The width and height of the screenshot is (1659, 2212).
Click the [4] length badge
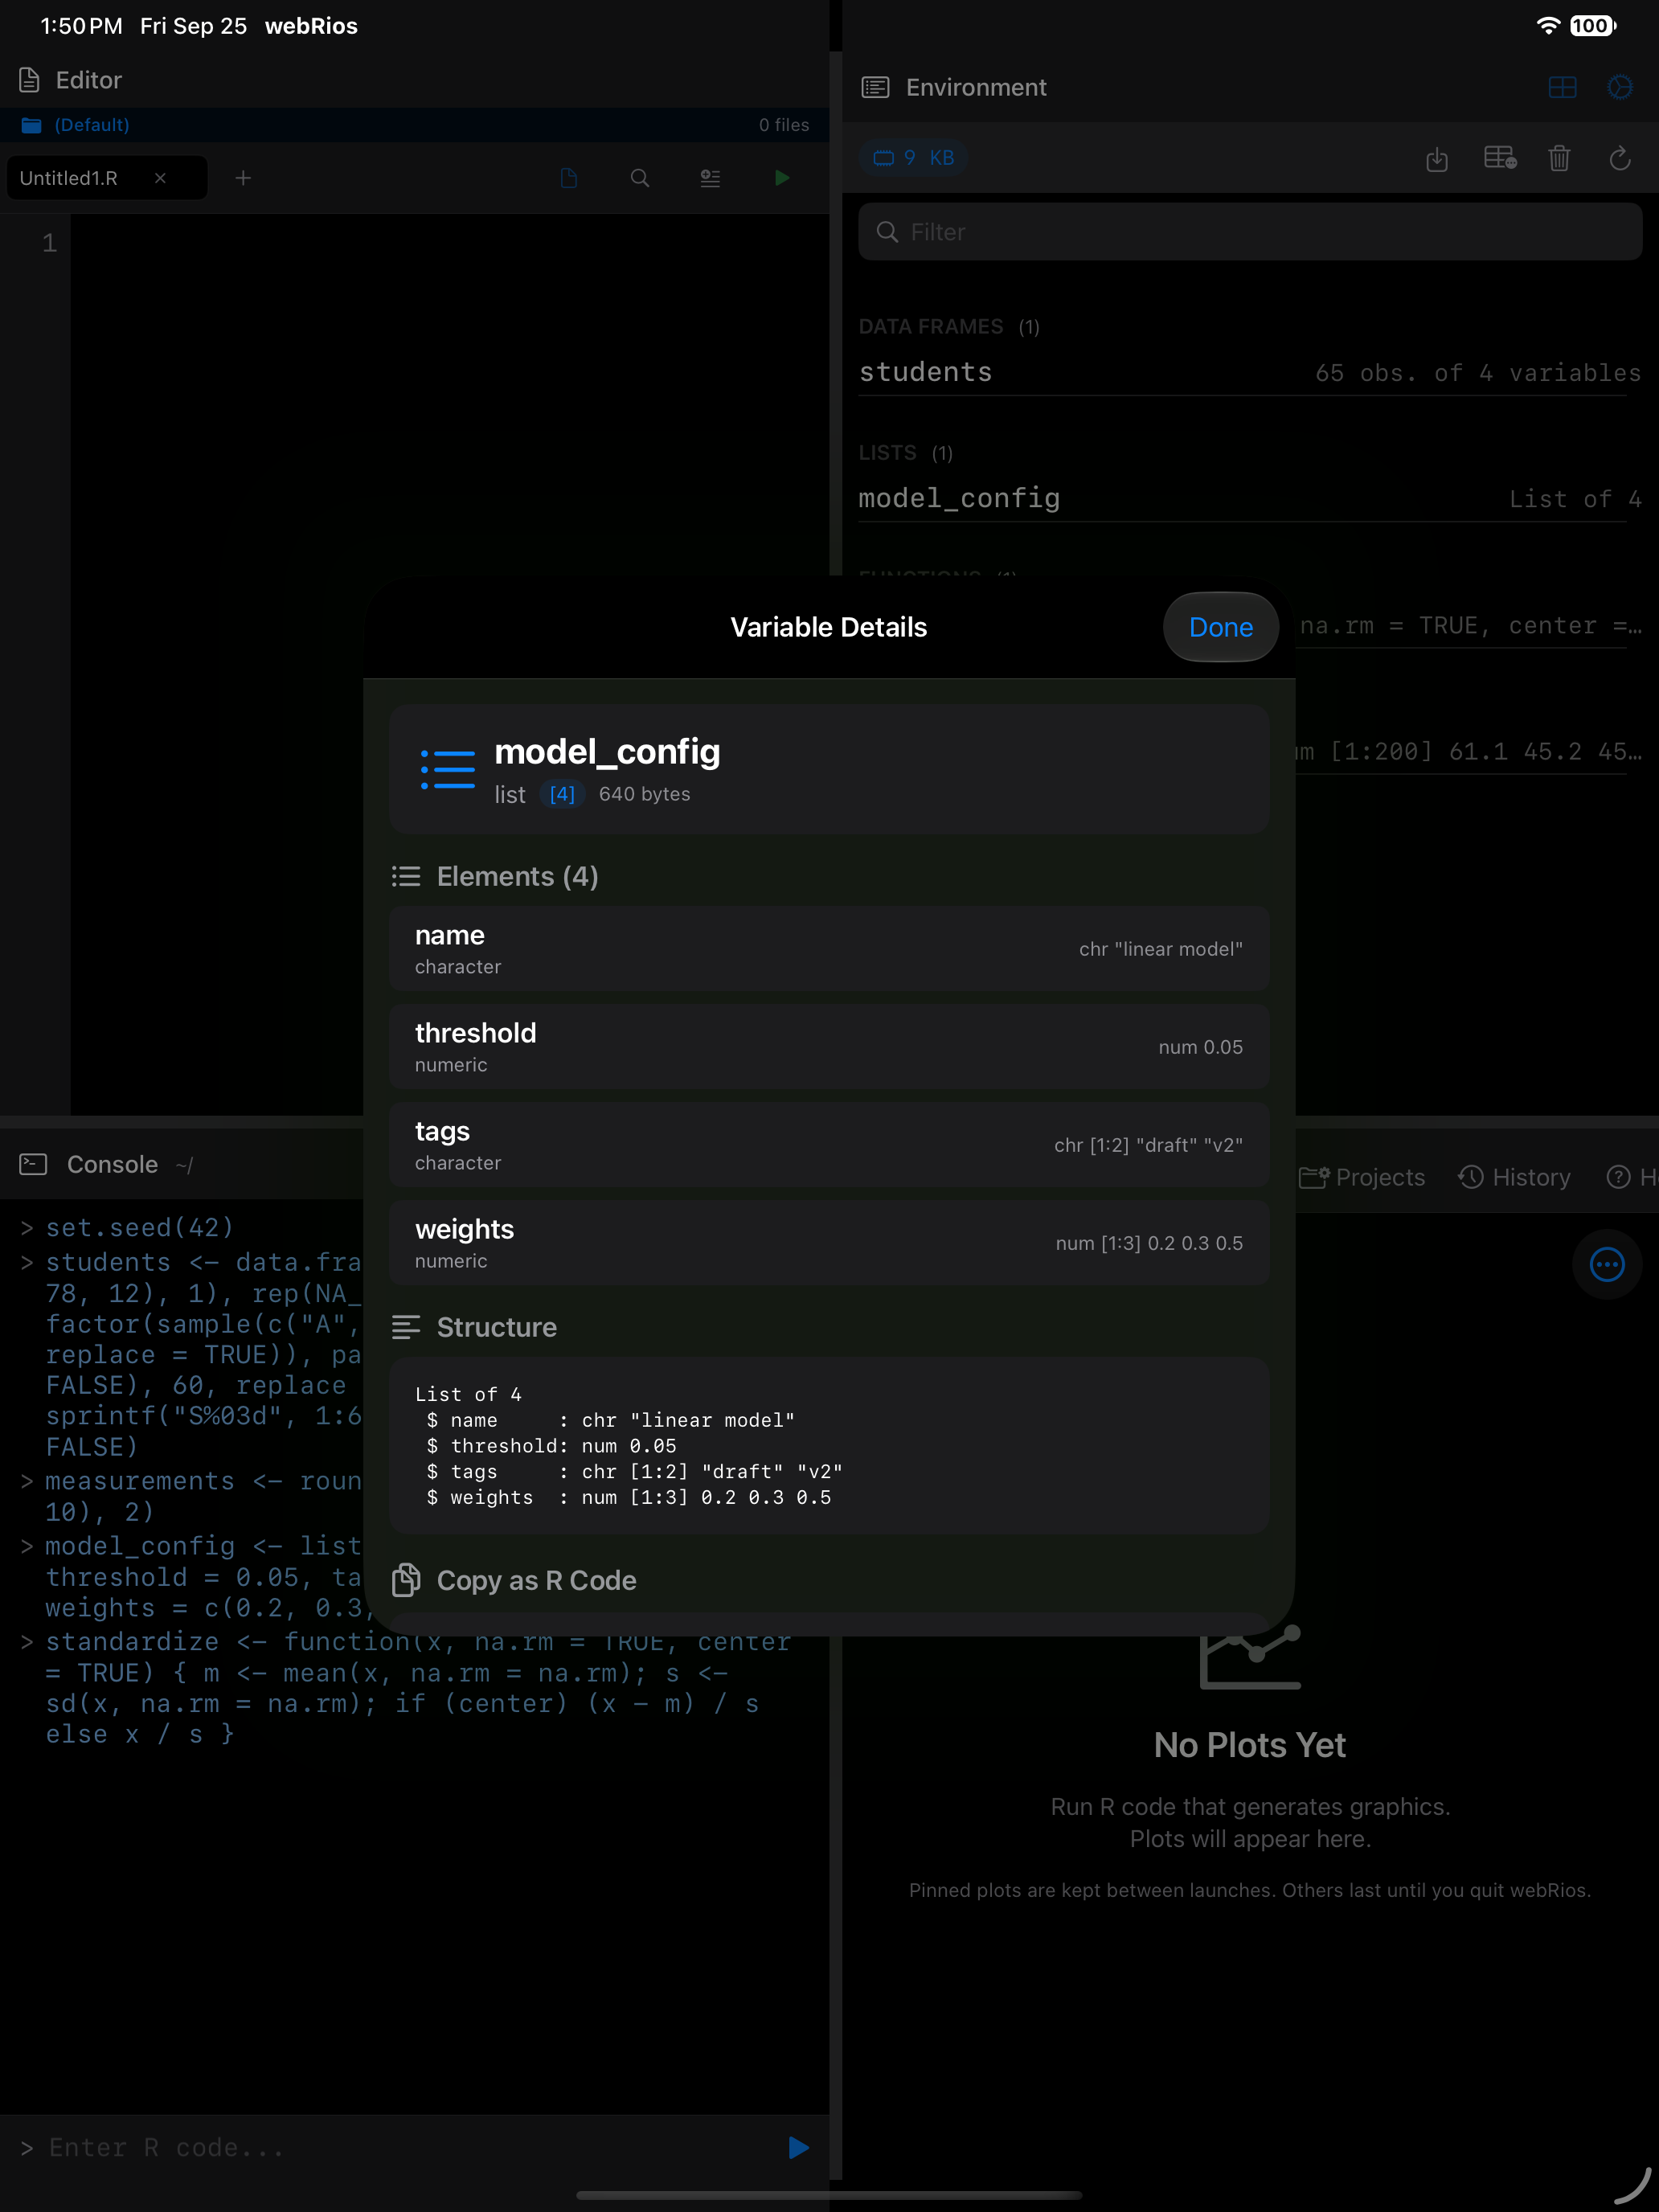click(562, 794)
